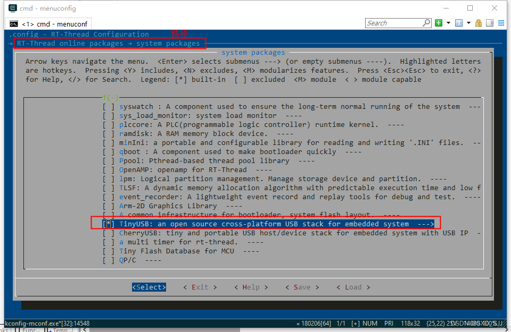511x332 pixels.
Task: Select the Tiny Flash Database for MCU entry
Action: [x=177, y=251]
